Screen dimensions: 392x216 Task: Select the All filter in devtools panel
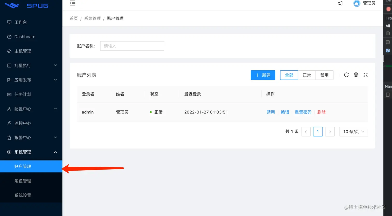click(388, 26)
